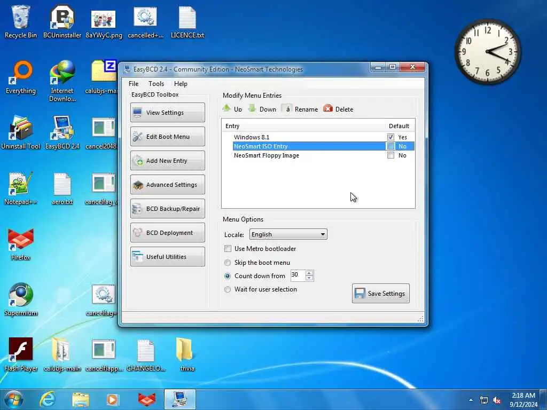Select Skip the boot menu option

(x=228, y=263)
